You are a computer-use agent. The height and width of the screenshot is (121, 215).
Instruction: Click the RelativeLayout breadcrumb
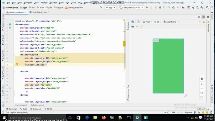37,105
